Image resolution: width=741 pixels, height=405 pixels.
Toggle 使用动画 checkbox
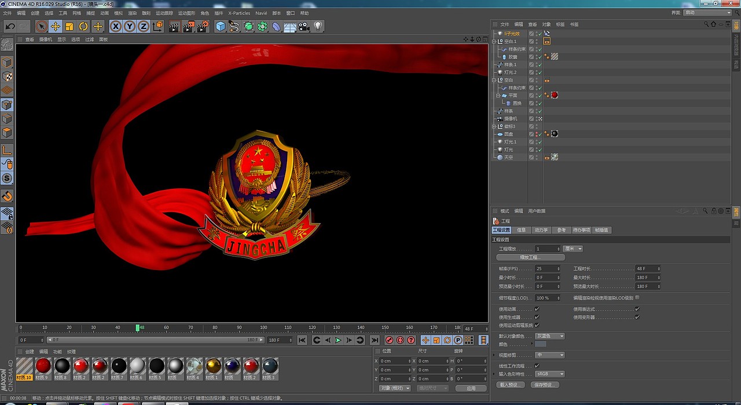(537, 309)
